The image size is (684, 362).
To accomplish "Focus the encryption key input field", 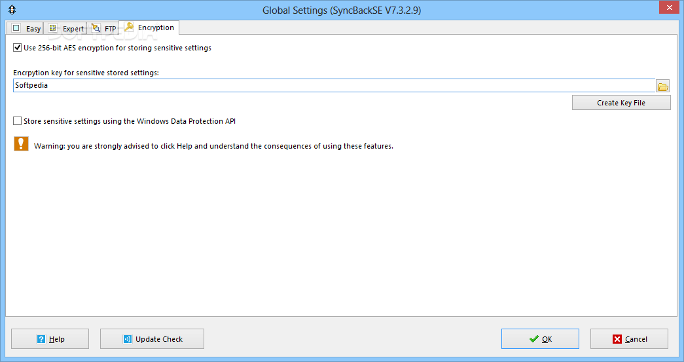I will pos(334,86).
